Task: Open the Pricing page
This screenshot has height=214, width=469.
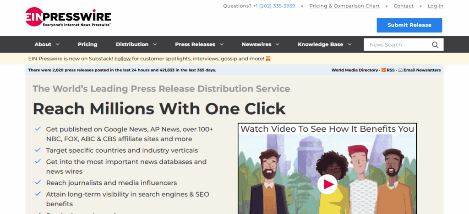Action: point(87,44)
